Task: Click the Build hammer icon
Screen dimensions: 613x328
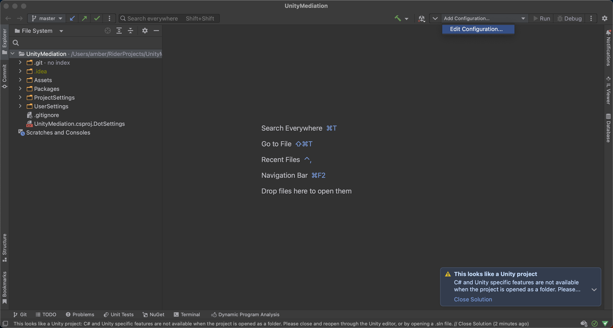Action: tap(397, 18)
